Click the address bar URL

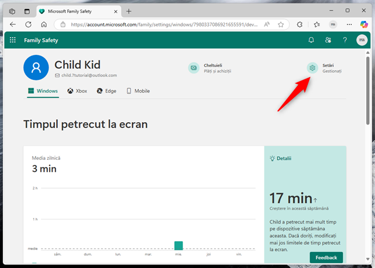click(164, 24)
